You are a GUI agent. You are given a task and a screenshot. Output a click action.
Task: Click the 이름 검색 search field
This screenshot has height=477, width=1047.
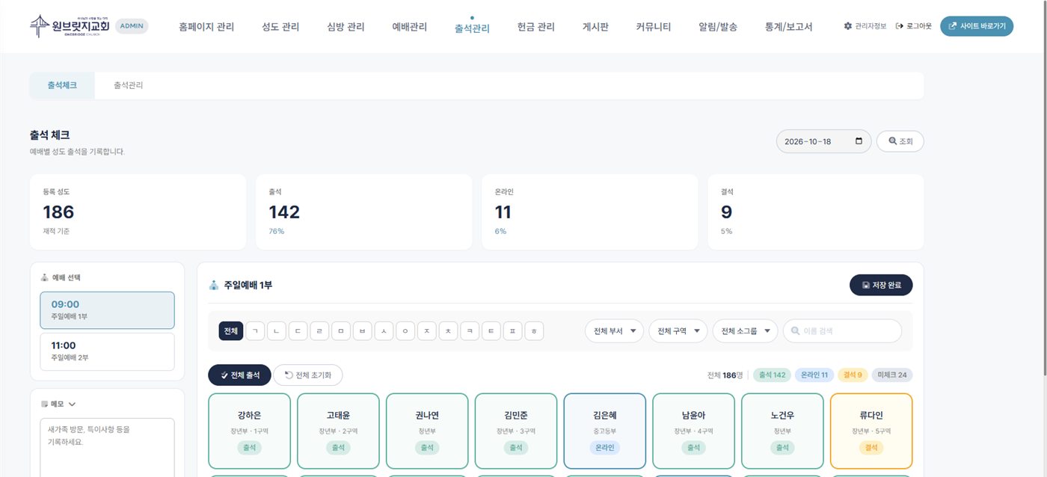842,331
